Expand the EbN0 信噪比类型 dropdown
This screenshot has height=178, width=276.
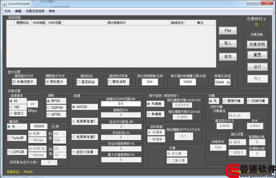(x=228, y=82)
